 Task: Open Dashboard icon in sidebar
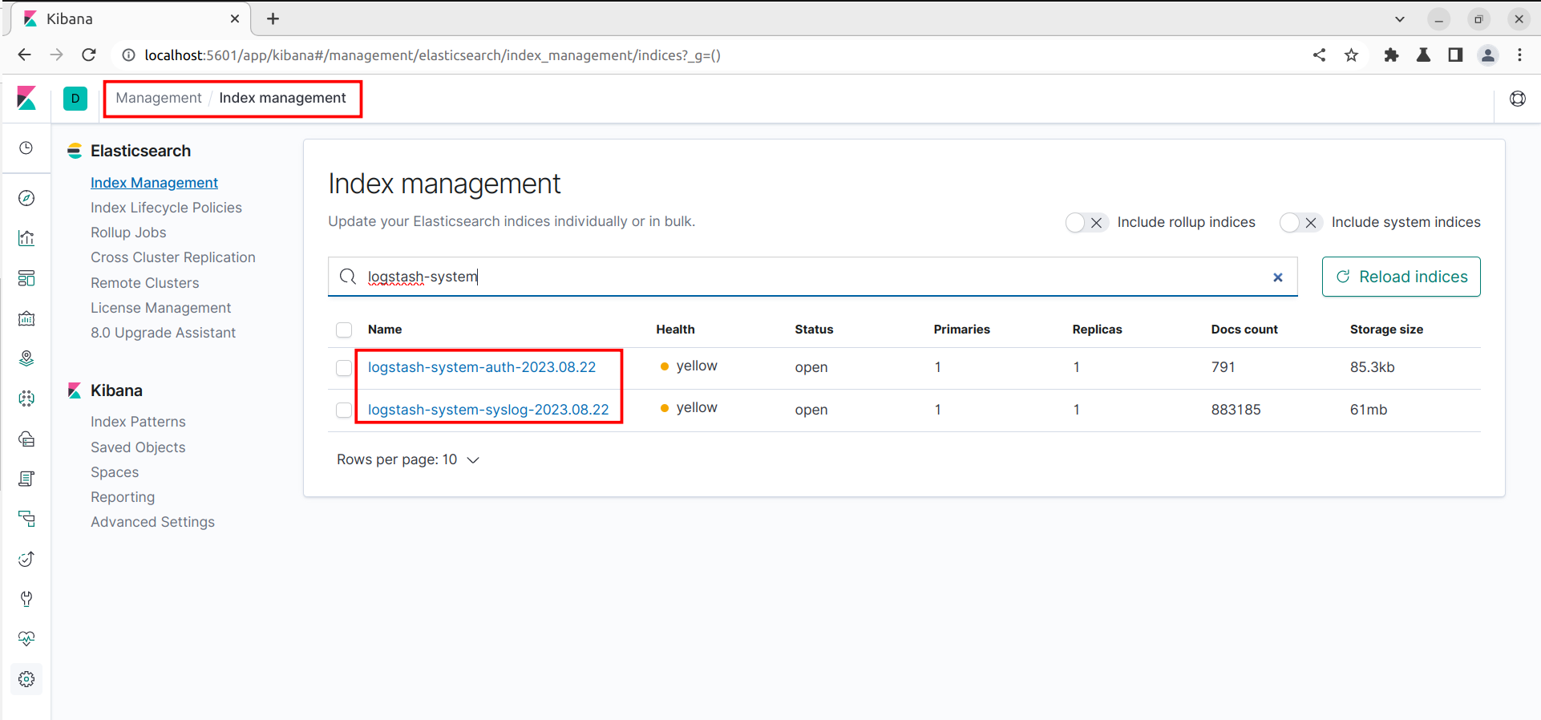coord(26,278)
